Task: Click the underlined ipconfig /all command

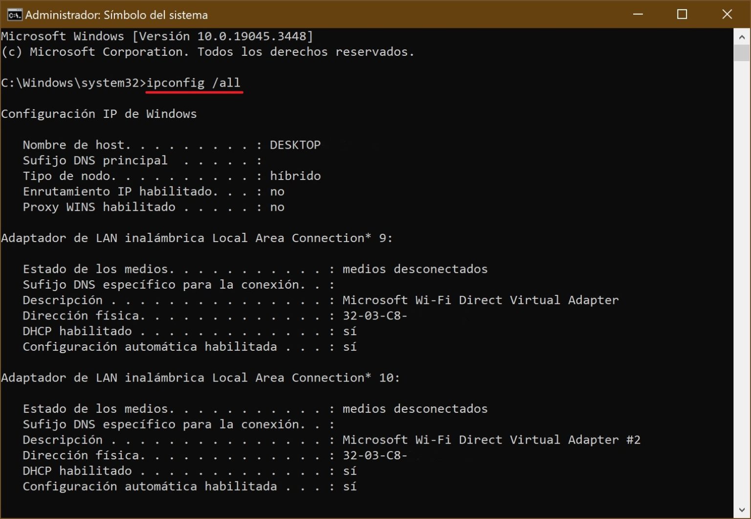Action: (194, 83)
